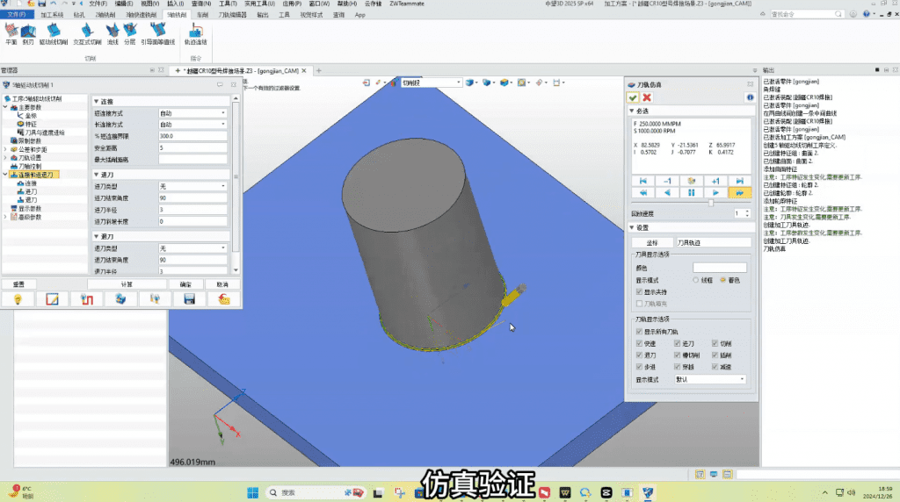
Task: Click the fast-forward simulation button
Action: pyautogui.click(x=740, y=192)
